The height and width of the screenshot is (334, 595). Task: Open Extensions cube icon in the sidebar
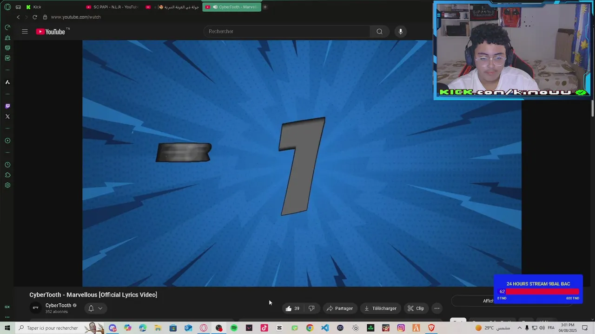click(7, 175)
